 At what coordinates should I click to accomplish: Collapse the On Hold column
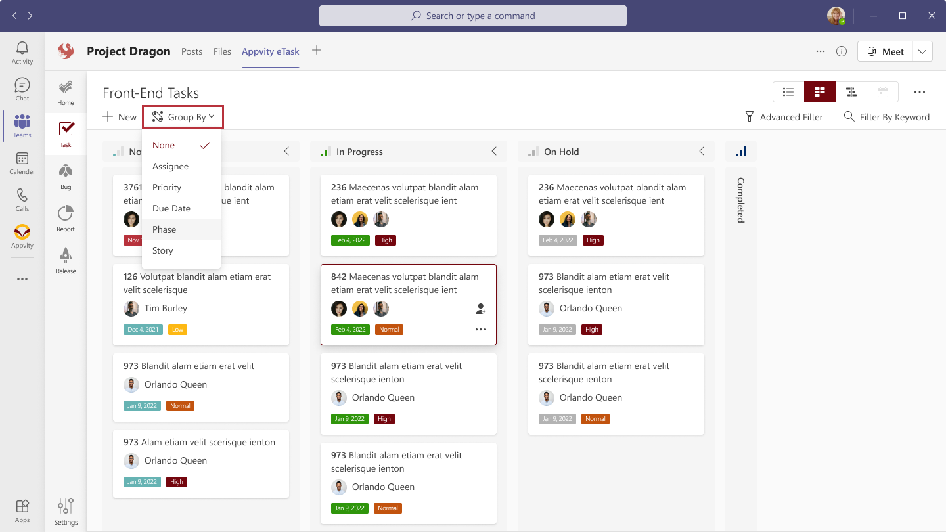[x=702, y=151]
